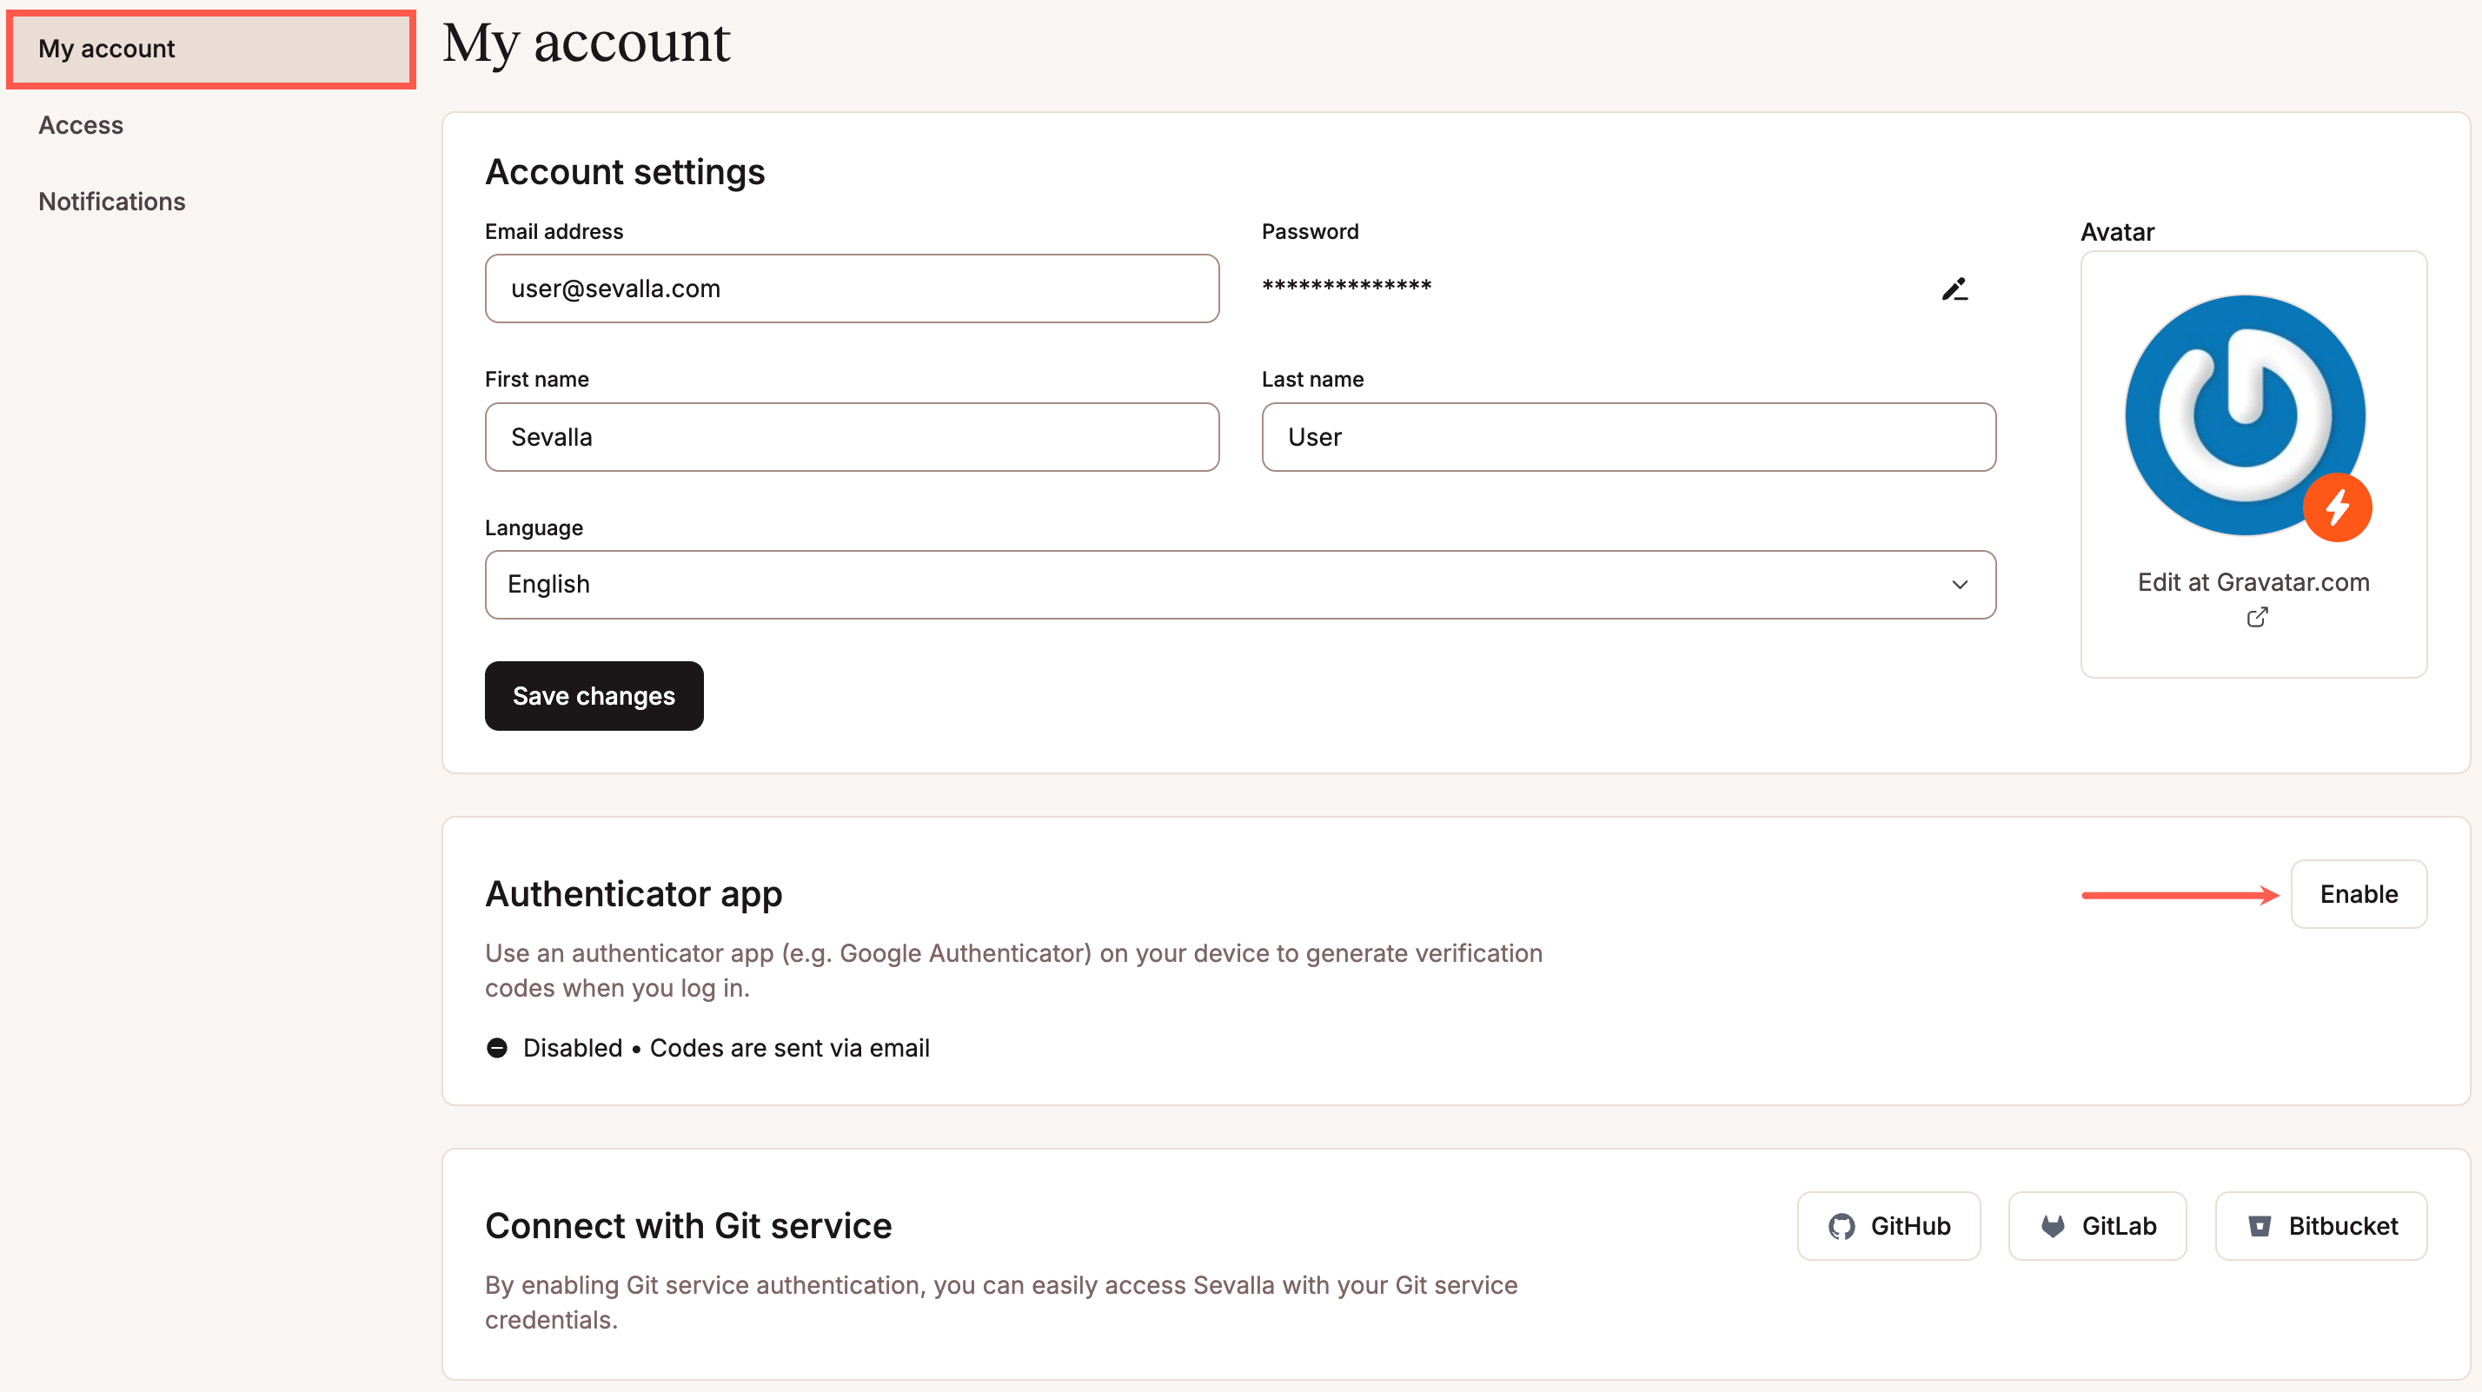Click the Email address input field
Viewport: 2482px width, 1392px height.
click(852, 288)
